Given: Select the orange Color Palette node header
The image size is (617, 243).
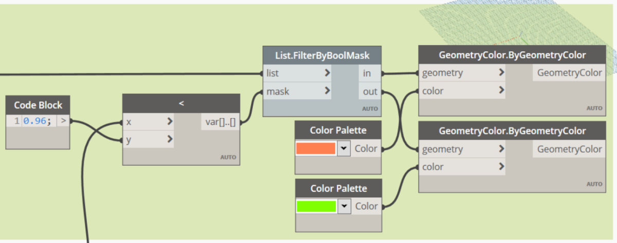Looking at the screenshot, I should tap(339, 130).
